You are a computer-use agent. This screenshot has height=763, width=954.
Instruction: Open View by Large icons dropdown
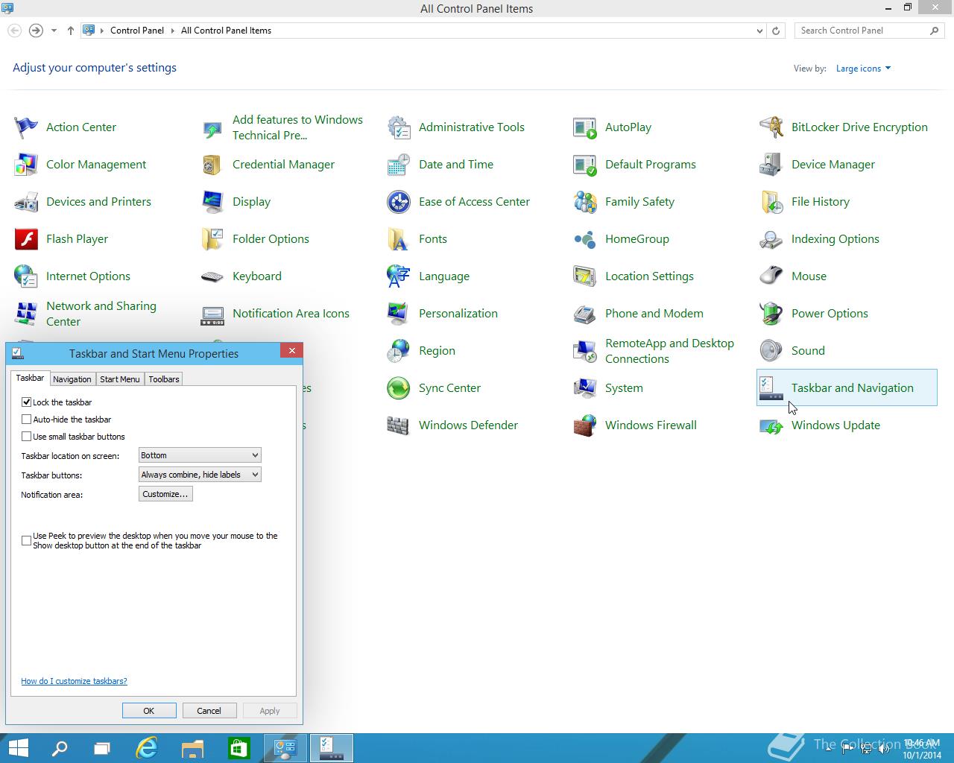863,69
